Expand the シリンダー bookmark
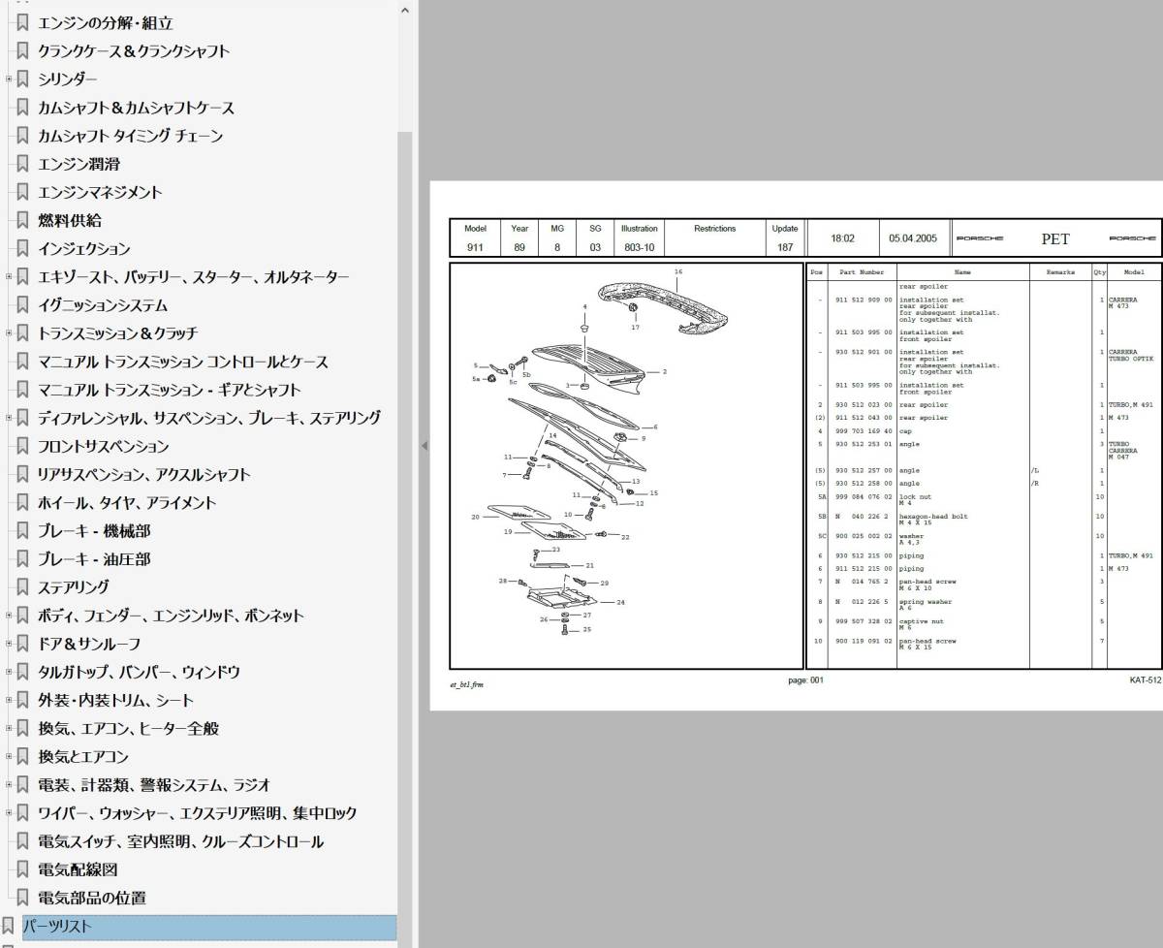The height and width of the screenshot is (948, 1163). click(x=9, y=79)
